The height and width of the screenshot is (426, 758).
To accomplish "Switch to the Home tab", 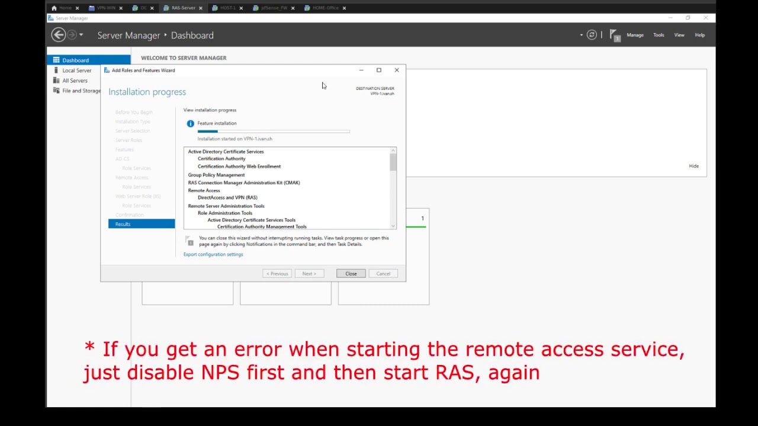I will point(65,8).
